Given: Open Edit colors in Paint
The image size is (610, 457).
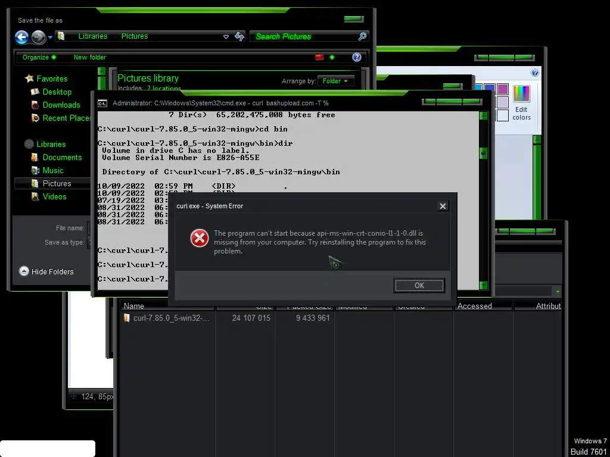Looking at the screenshot, I should pos(521,103).
